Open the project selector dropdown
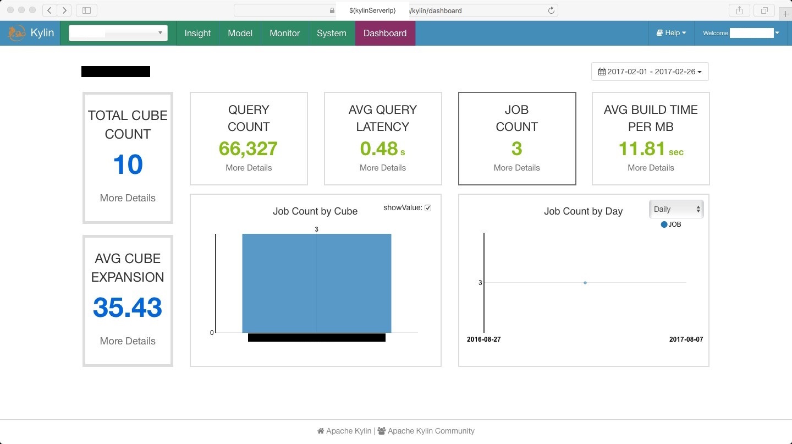 coord(118,33)
